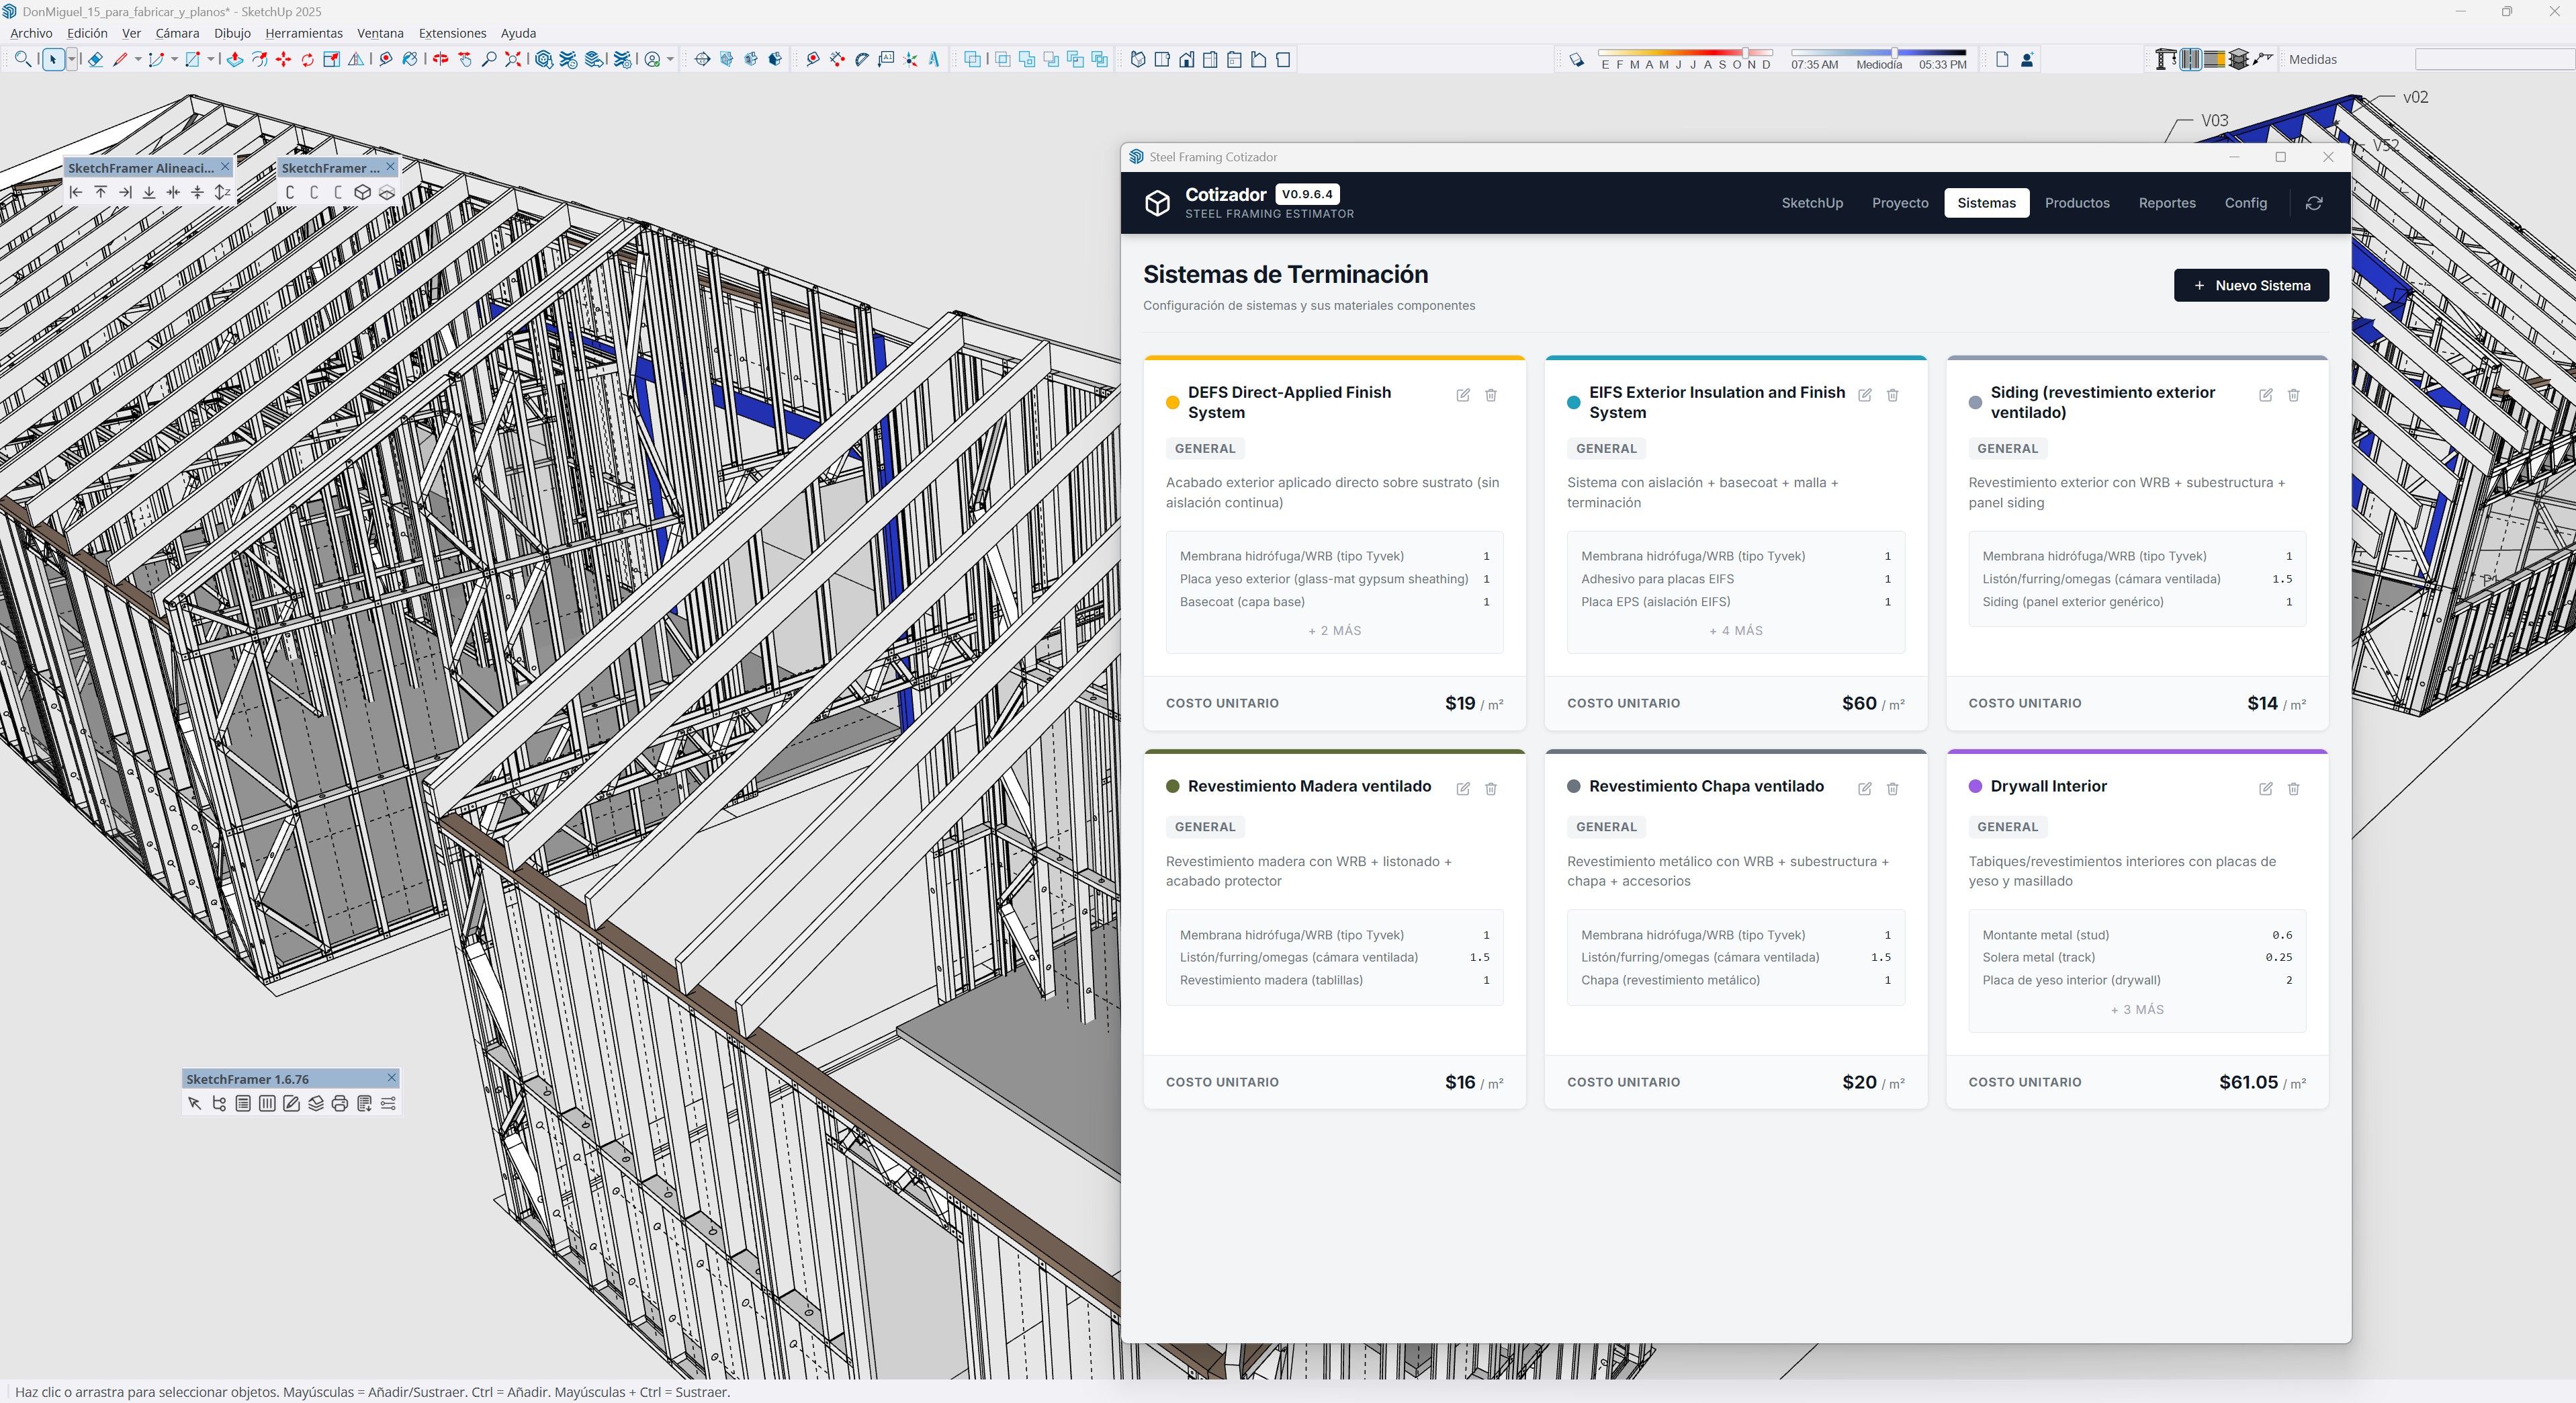Expand the Rectangle shapes dropdown arrow
The image size is (2576, 1403).
(211, 59)
